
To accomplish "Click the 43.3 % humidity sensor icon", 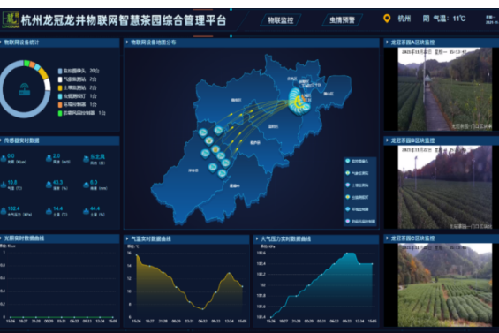I will (x=49, y=185).
